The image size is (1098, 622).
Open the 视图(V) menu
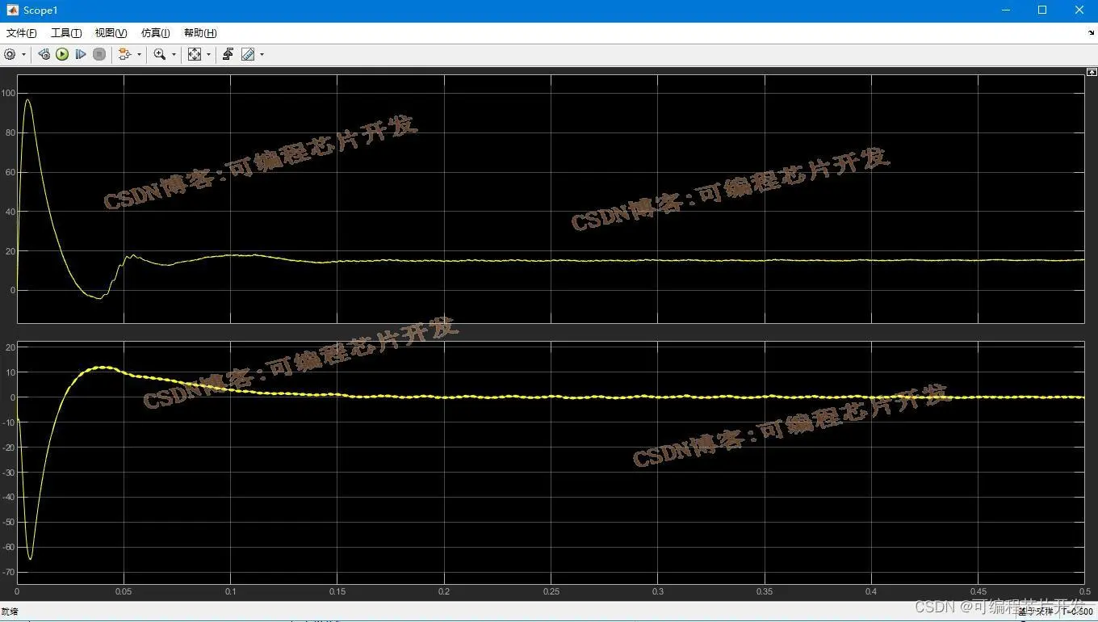pos(111,33)
